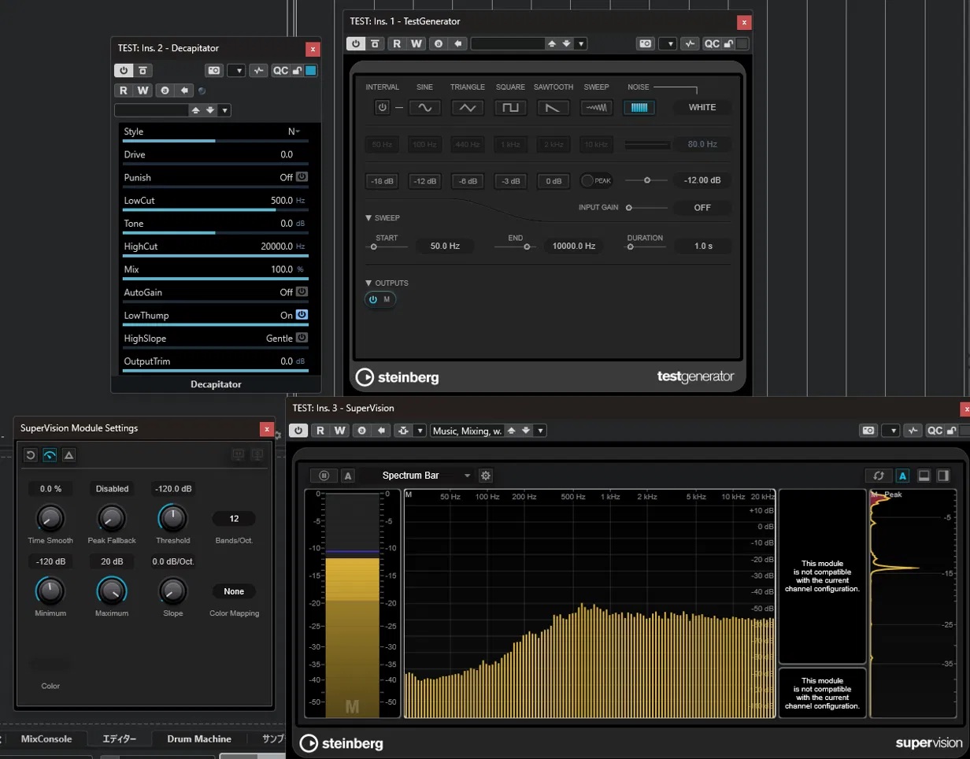Open the TestGenerator preset menu arrow
The width and height of the screenshot is (970, 759).
coord(581,44)
